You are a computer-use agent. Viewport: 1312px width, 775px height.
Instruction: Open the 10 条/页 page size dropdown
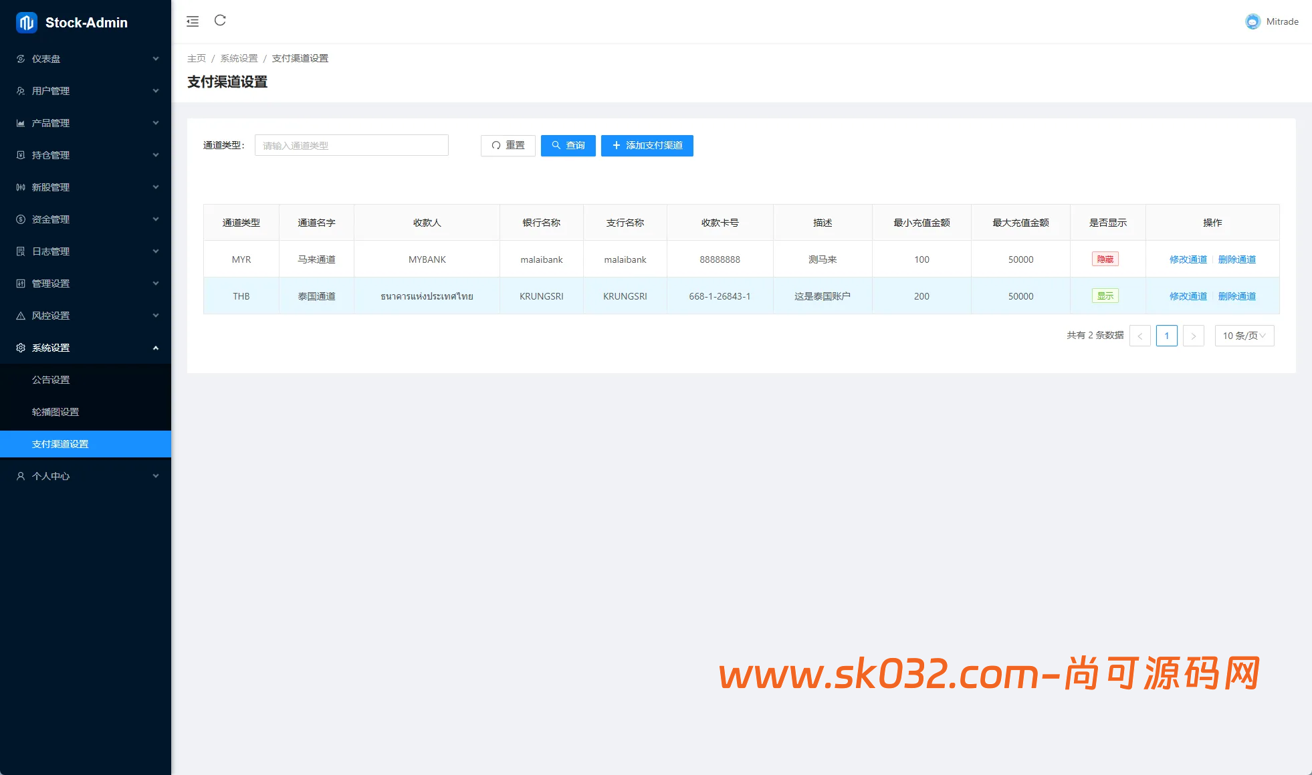(1244, 336)
